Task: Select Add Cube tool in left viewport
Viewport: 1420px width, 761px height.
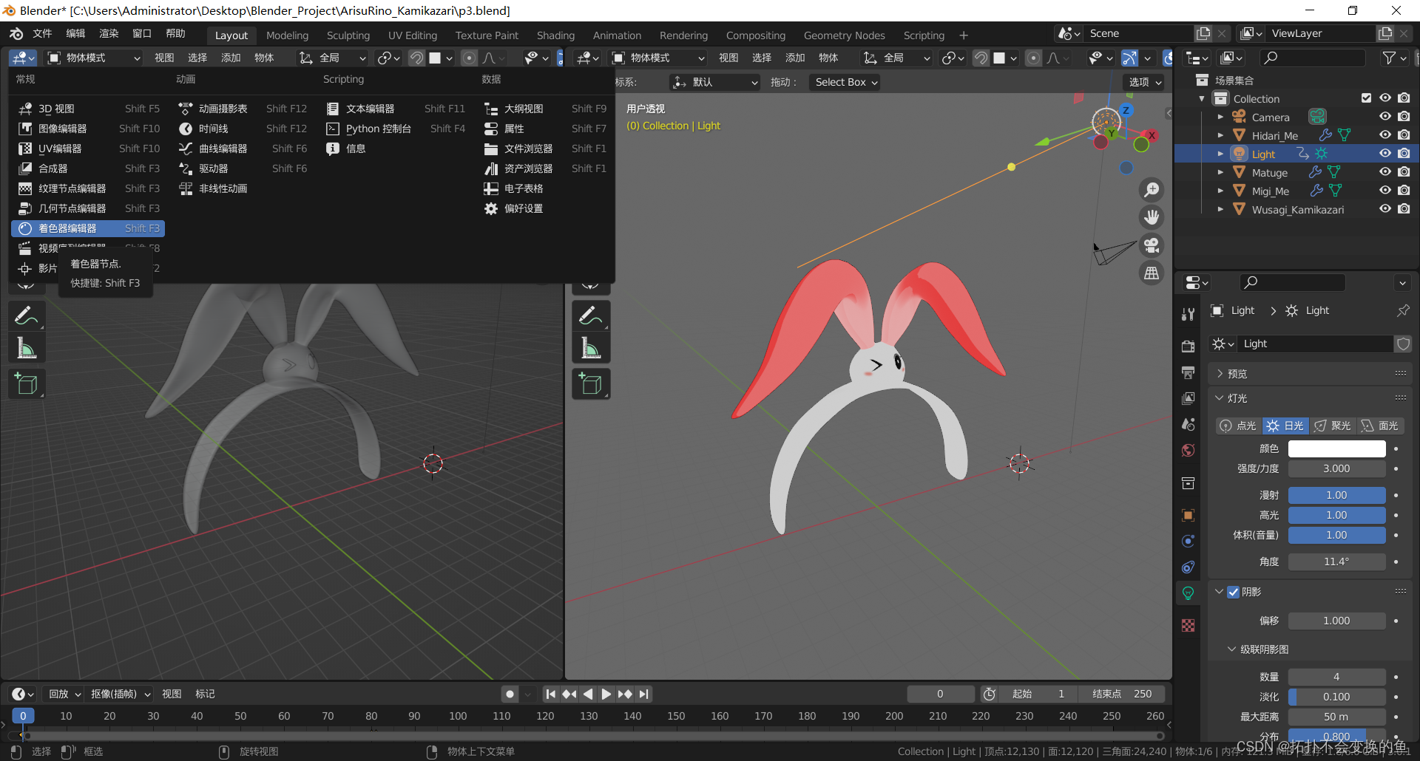Action: (27, 384)
